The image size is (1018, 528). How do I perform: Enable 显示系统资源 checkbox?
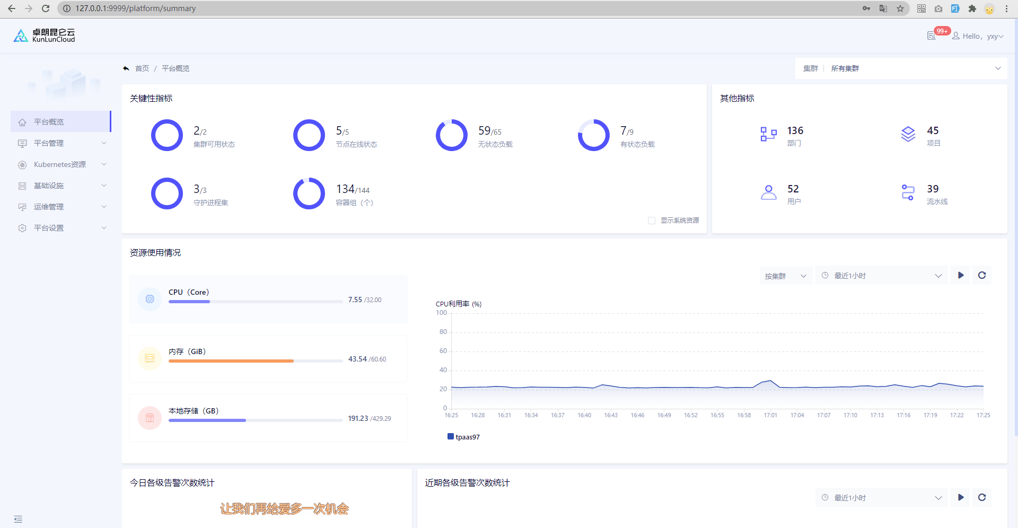tap(652, 221)
